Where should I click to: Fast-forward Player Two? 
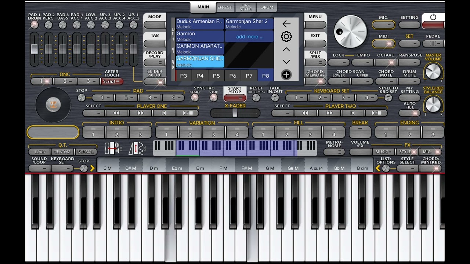[329, 113]
